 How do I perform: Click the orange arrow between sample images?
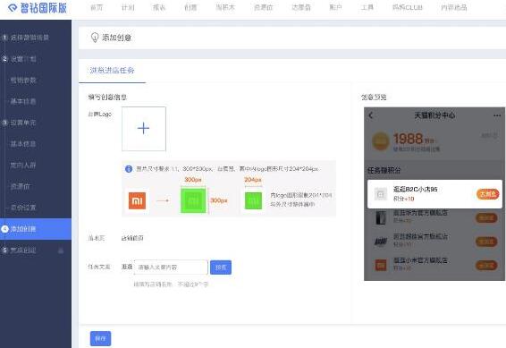click(163, 200)
